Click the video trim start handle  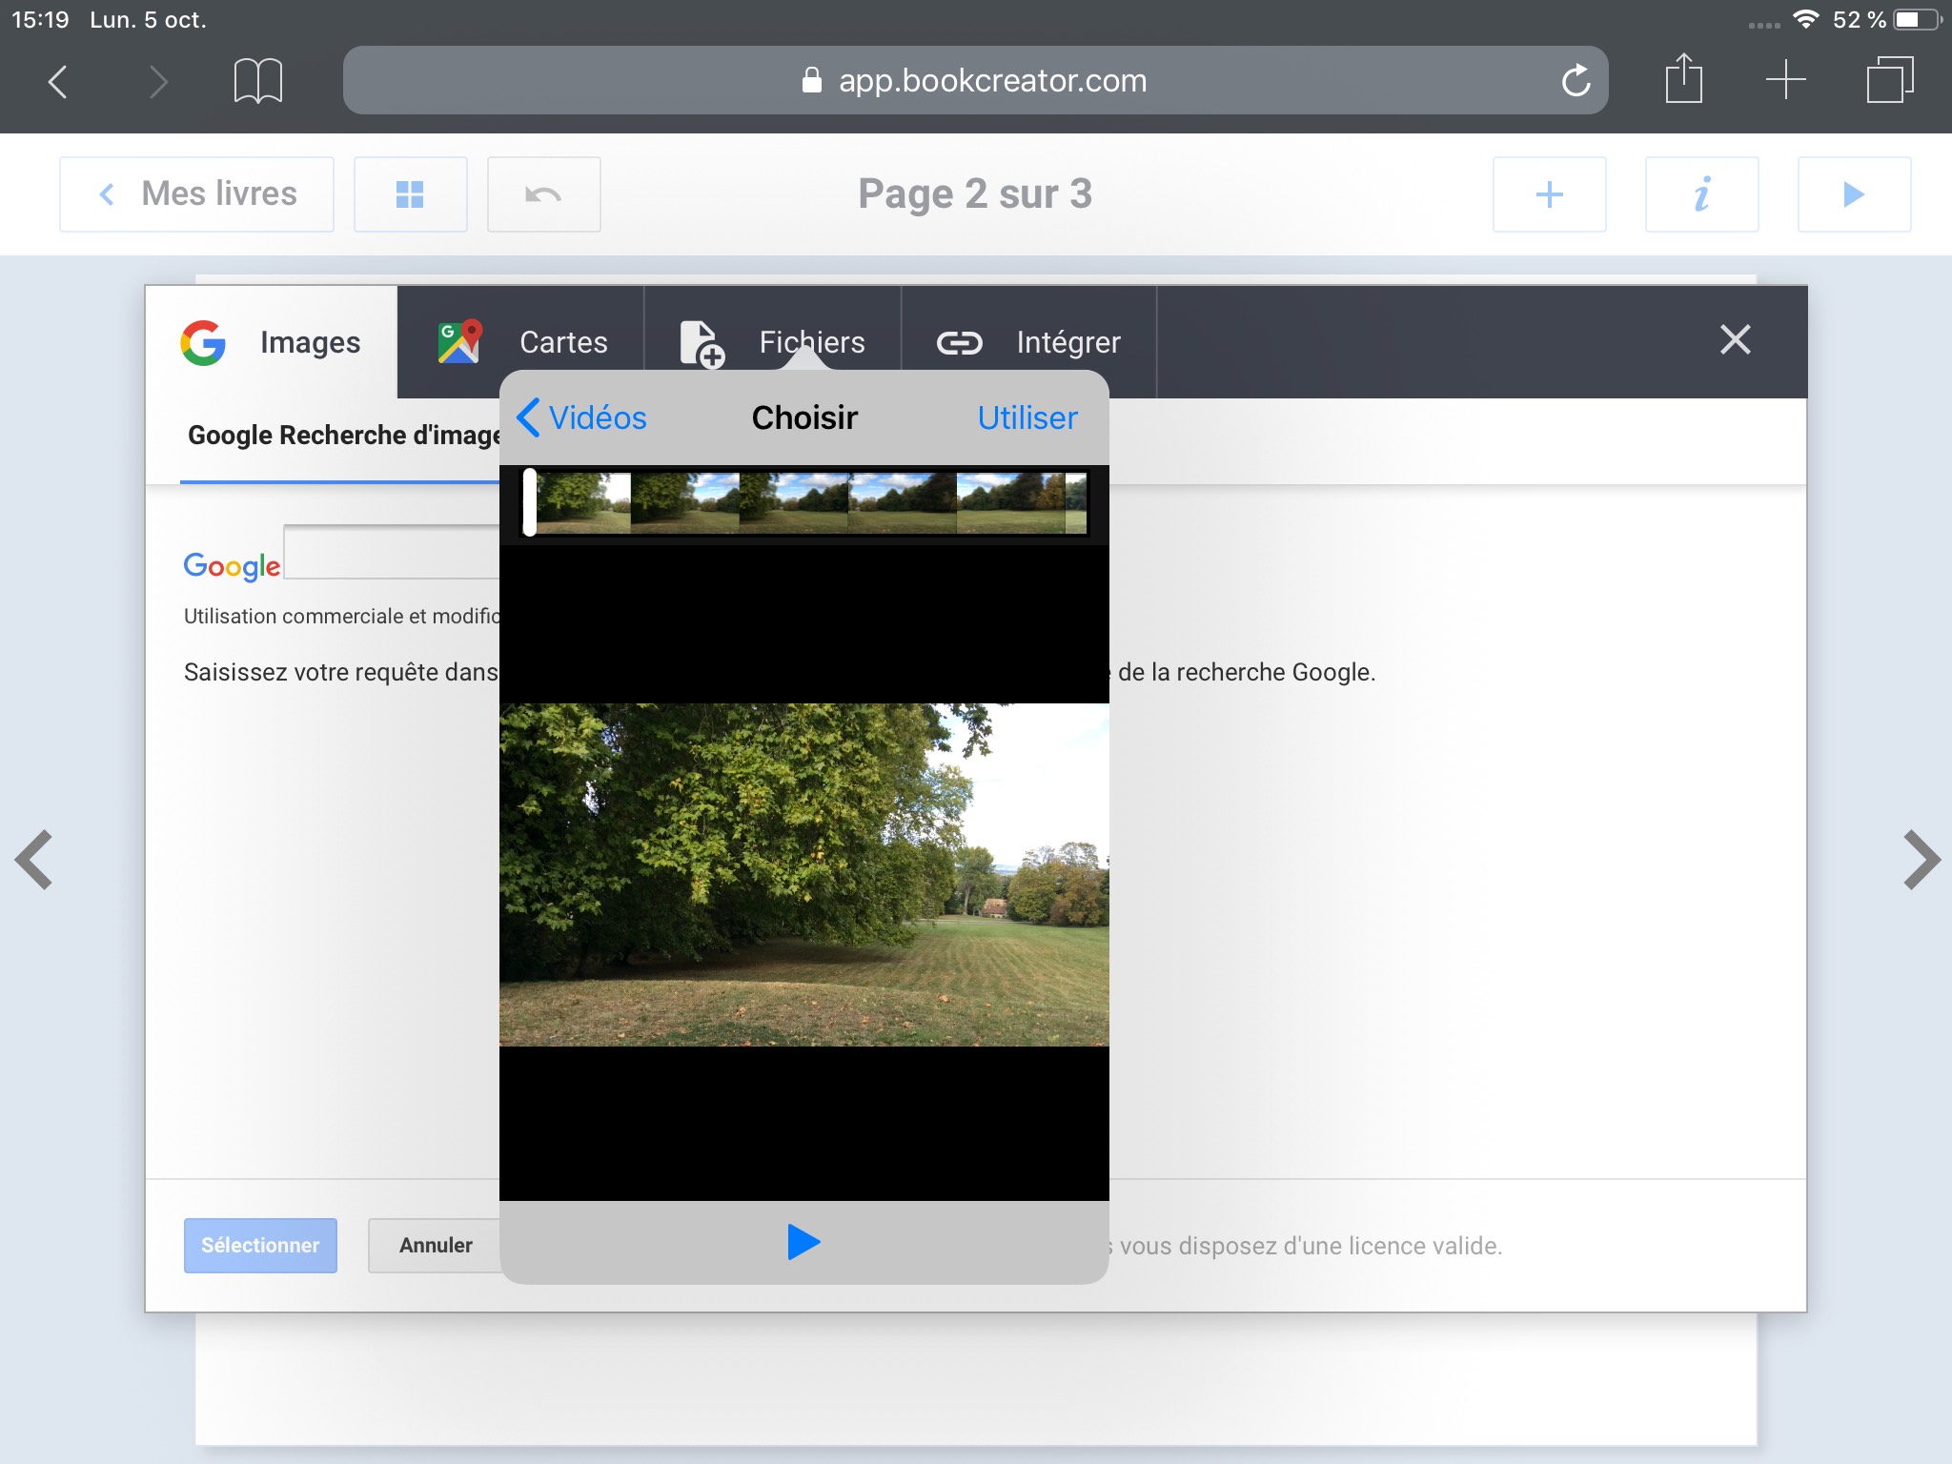(x=530, y=502)
